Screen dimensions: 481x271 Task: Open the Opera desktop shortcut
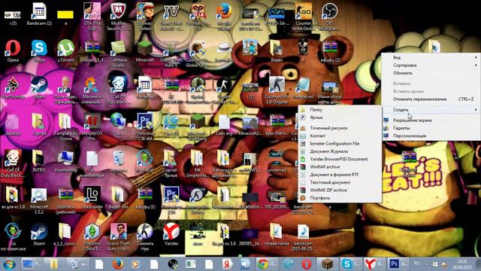pyautogui.click(x=13, y=50)
